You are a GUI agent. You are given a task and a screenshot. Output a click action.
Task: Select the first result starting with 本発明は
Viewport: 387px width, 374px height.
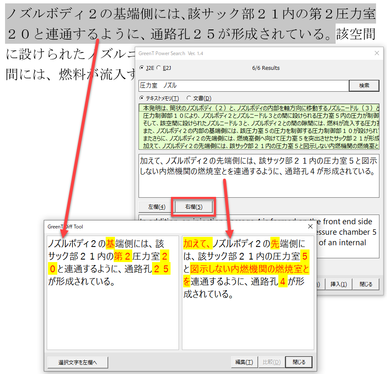(x=259, y=108)
